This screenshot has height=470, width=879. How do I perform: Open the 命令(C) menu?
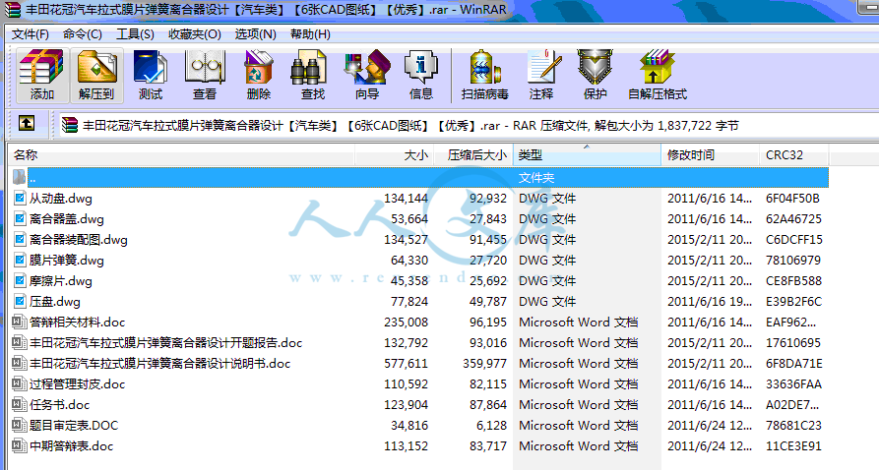83,34
